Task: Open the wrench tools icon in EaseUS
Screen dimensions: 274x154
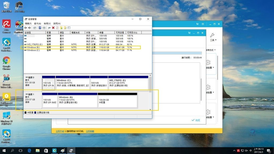Action: [212, 36]
